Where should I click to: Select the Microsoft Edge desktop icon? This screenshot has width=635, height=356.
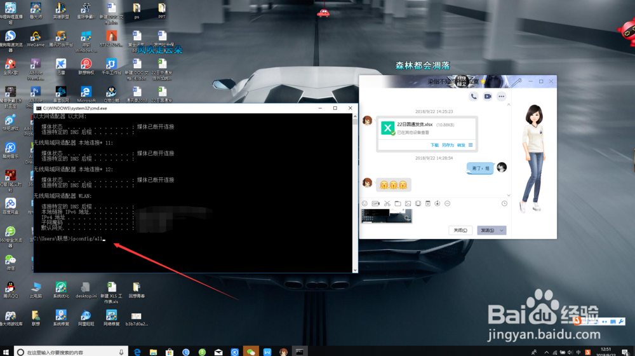coord(86,95)
